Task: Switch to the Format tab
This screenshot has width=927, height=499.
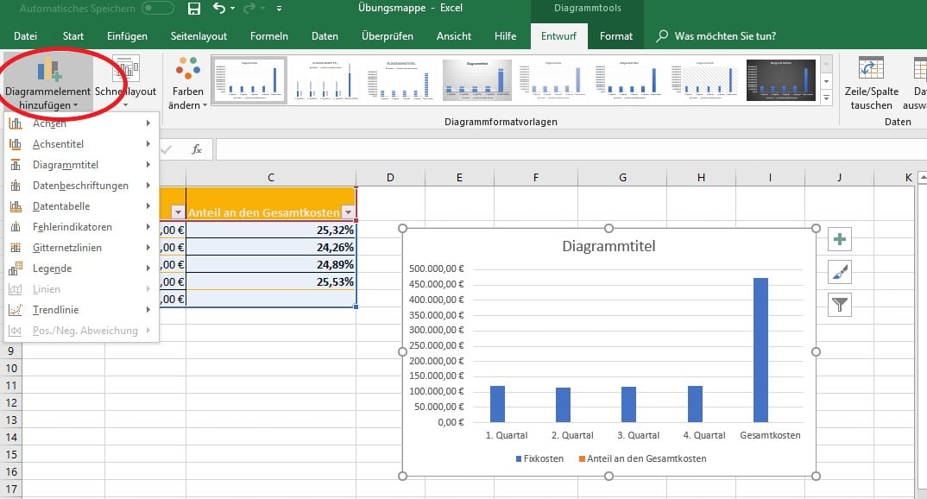Action: pos(616,36)
